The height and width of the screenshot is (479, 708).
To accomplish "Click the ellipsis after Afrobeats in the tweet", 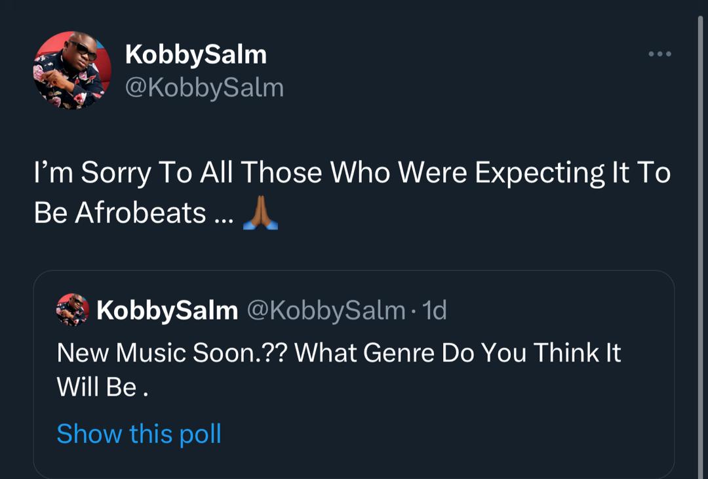I will [x=222, y=215].
